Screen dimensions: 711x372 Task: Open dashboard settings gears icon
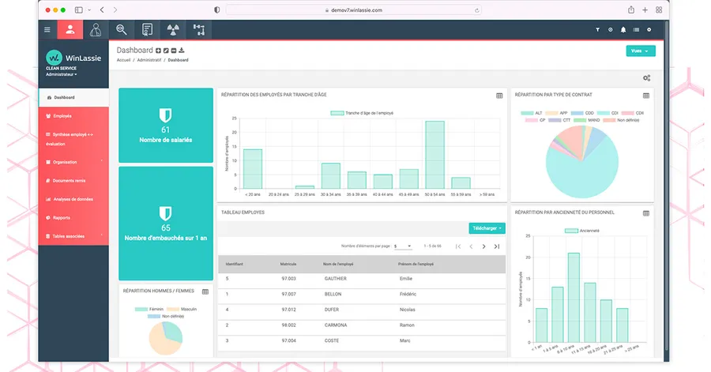tap(646, 77)
